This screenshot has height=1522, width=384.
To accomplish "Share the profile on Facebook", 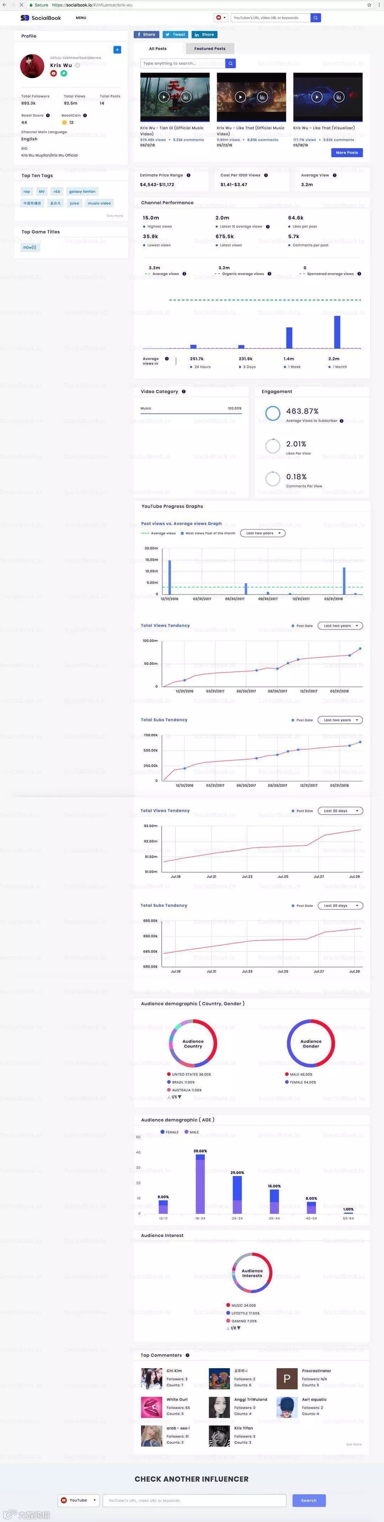I will click(146, 34).
